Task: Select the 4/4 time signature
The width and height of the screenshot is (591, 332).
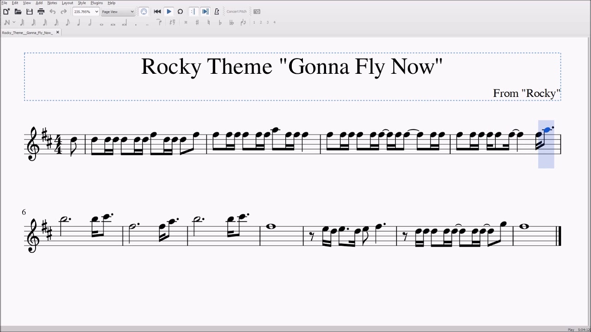Action: (58, 144)
